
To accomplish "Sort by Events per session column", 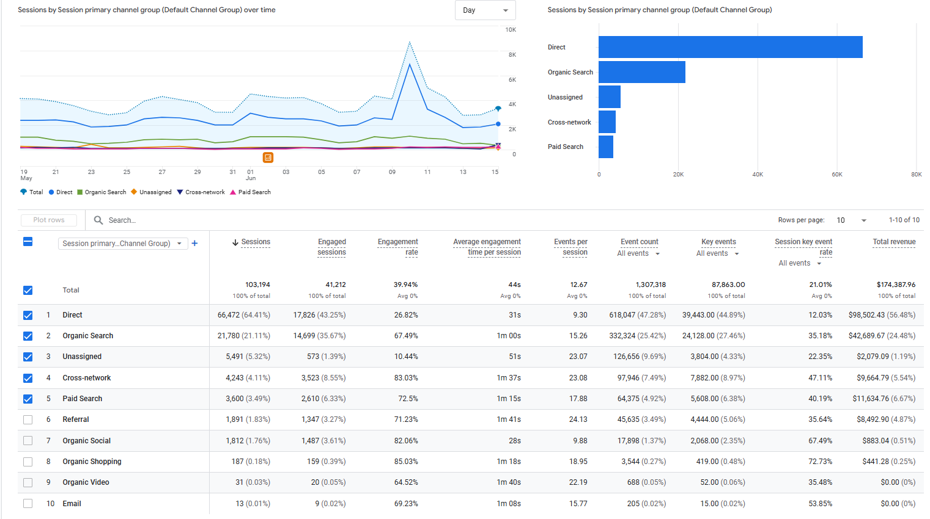I will tap(571, 247).
